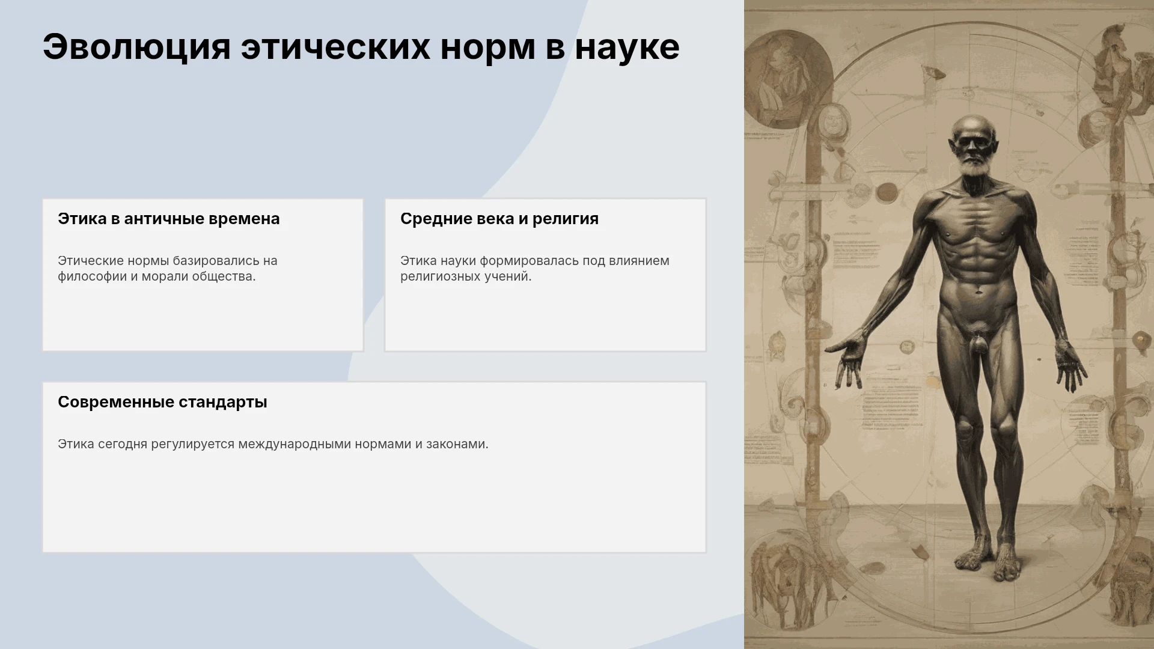
Task: Click the empty area of the 'Этика в античные времена' card
Action: tap(203, 318)
